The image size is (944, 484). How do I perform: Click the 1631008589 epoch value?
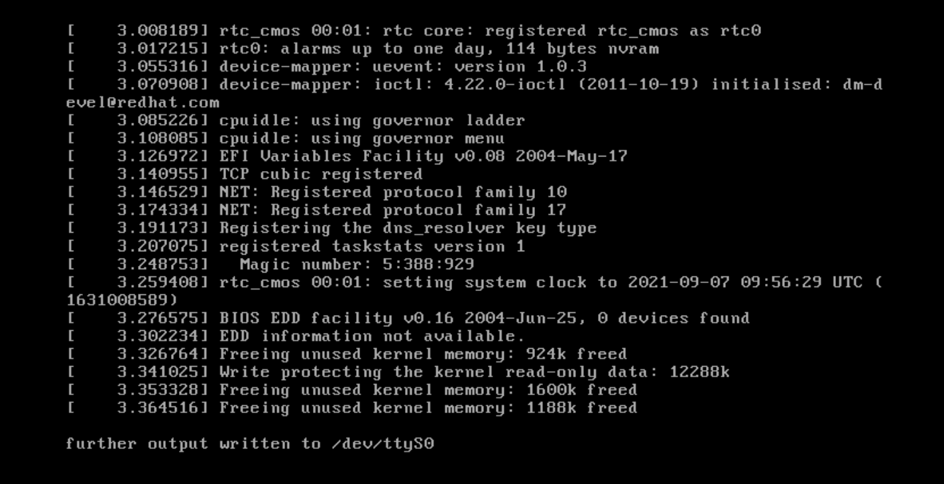(117, 300)
